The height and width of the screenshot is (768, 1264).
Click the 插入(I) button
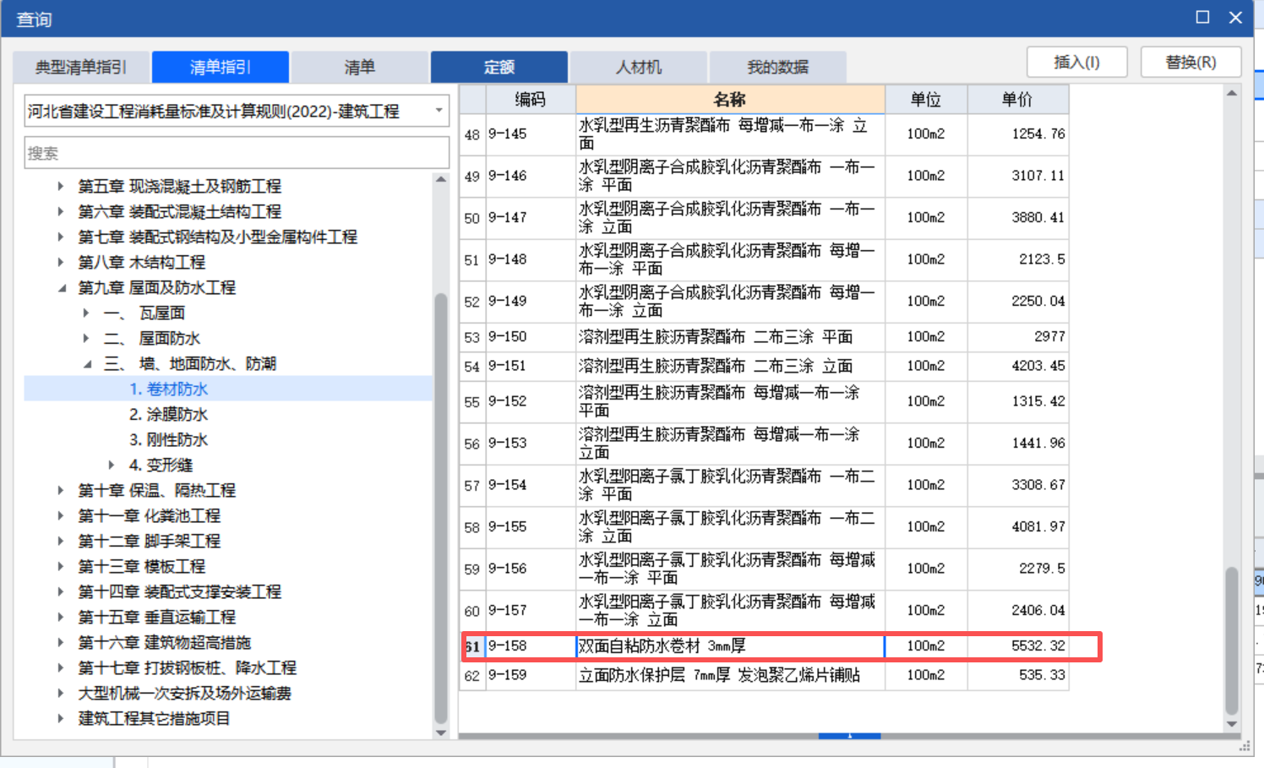(1076, 63)
